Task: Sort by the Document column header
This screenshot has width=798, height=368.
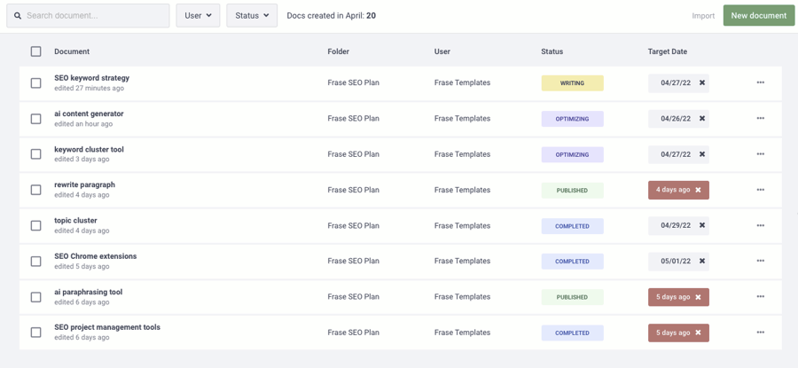Action: pyautogui.click(x=72, y=51)
